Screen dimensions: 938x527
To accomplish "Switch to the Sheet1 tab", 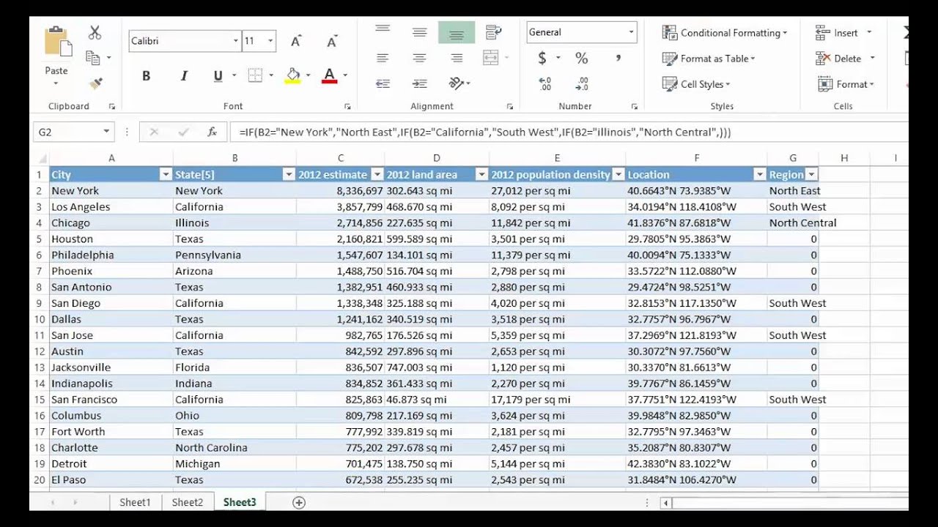I will point(135,502).
